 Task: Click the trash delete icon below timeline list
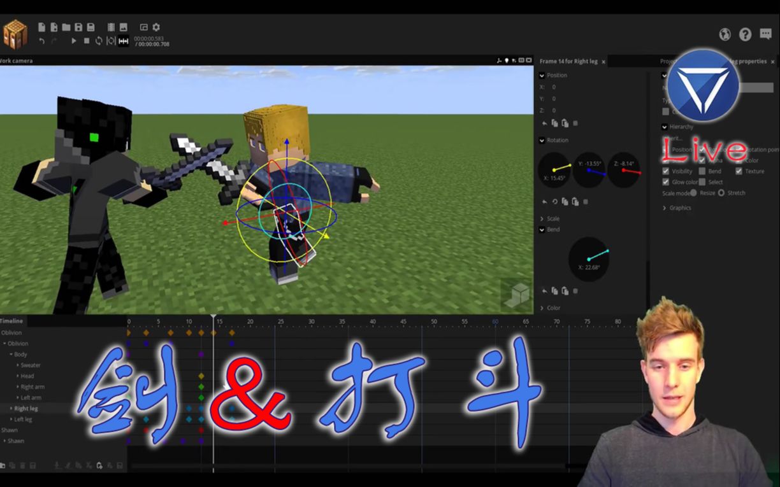[22, 467]
